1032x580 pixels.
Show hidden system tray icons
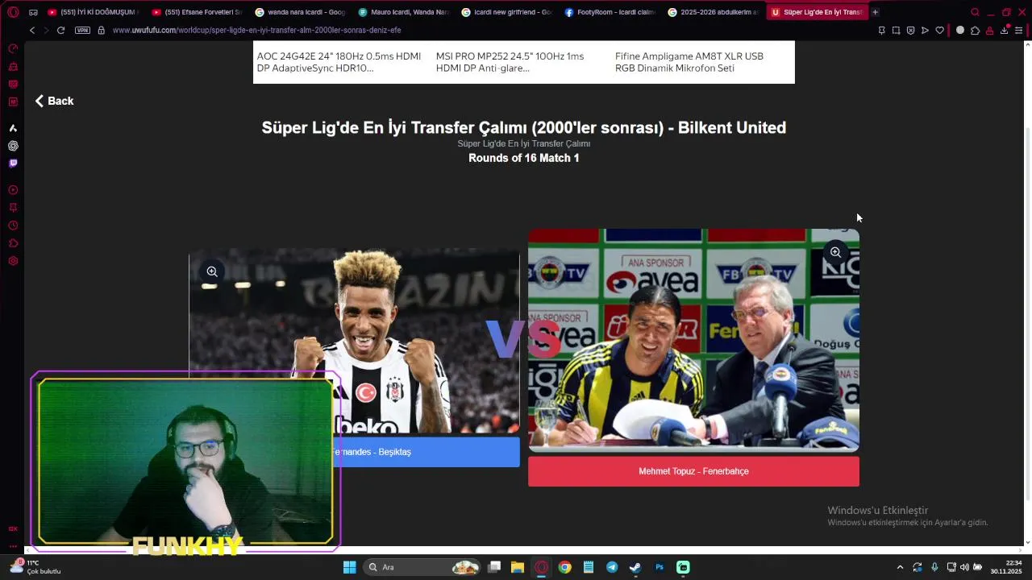tap(900, 567)
